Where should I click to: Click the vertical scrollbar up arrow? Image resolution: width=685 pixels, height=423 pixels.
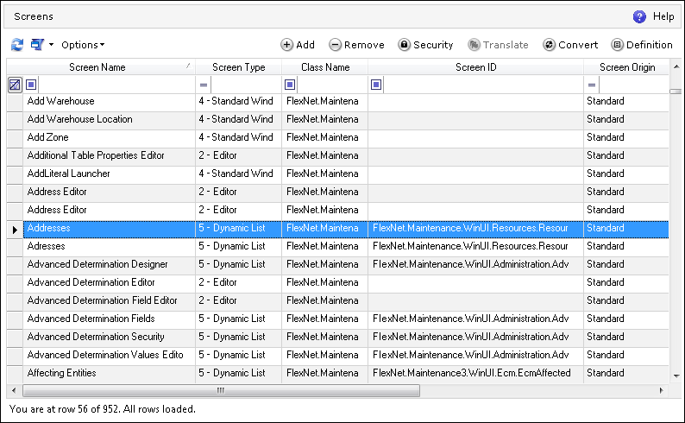click(x=676, y=66)
